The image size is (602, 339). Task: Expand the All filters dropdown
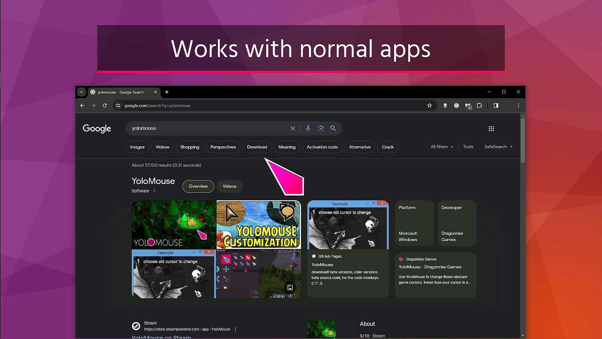click(x=442, y=147)
